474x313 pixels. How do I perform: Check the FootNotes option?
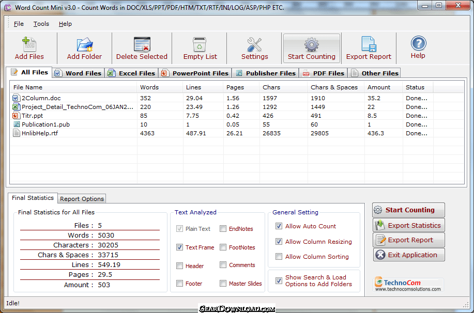click(223, 247)
